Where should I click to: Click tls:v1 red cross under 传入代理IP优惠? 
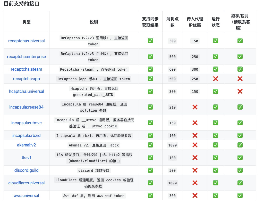(195, 158)
